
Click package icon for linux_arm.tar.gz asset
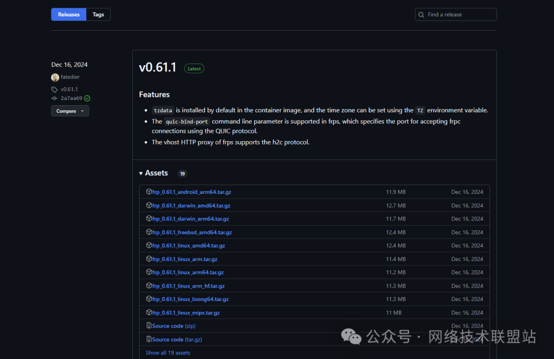point(149,258)
